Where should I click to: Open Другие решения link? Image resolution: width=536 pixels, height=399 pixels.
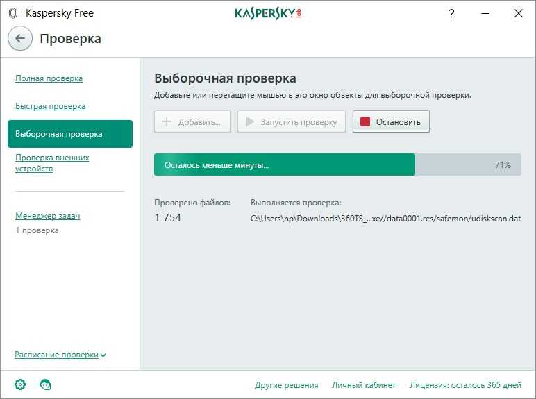(x=287, y=385)
